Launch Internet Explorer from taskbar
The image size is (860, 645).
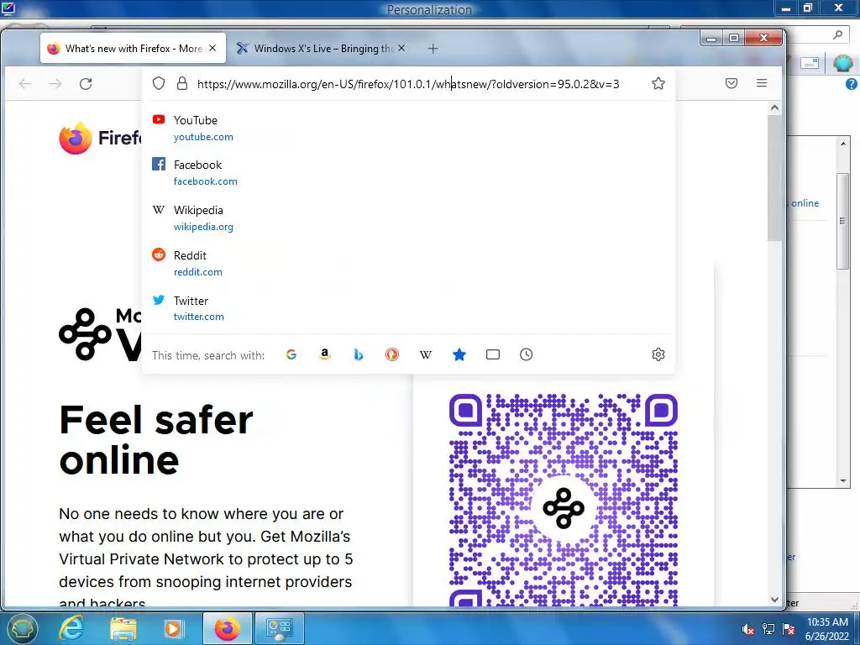(x=71, y=628)
